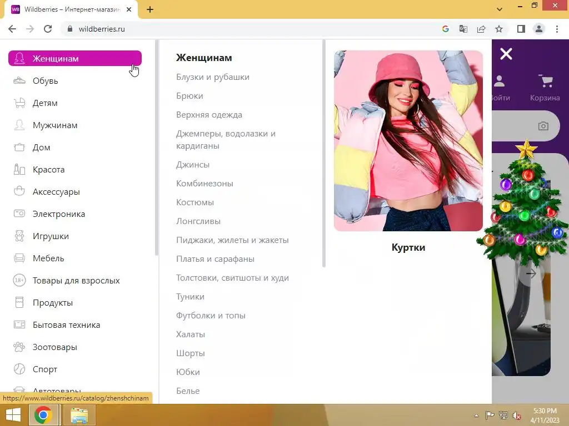569x426 pixels.
Task: Click the jar icon next to Продукты
Action: pos(19,302)
